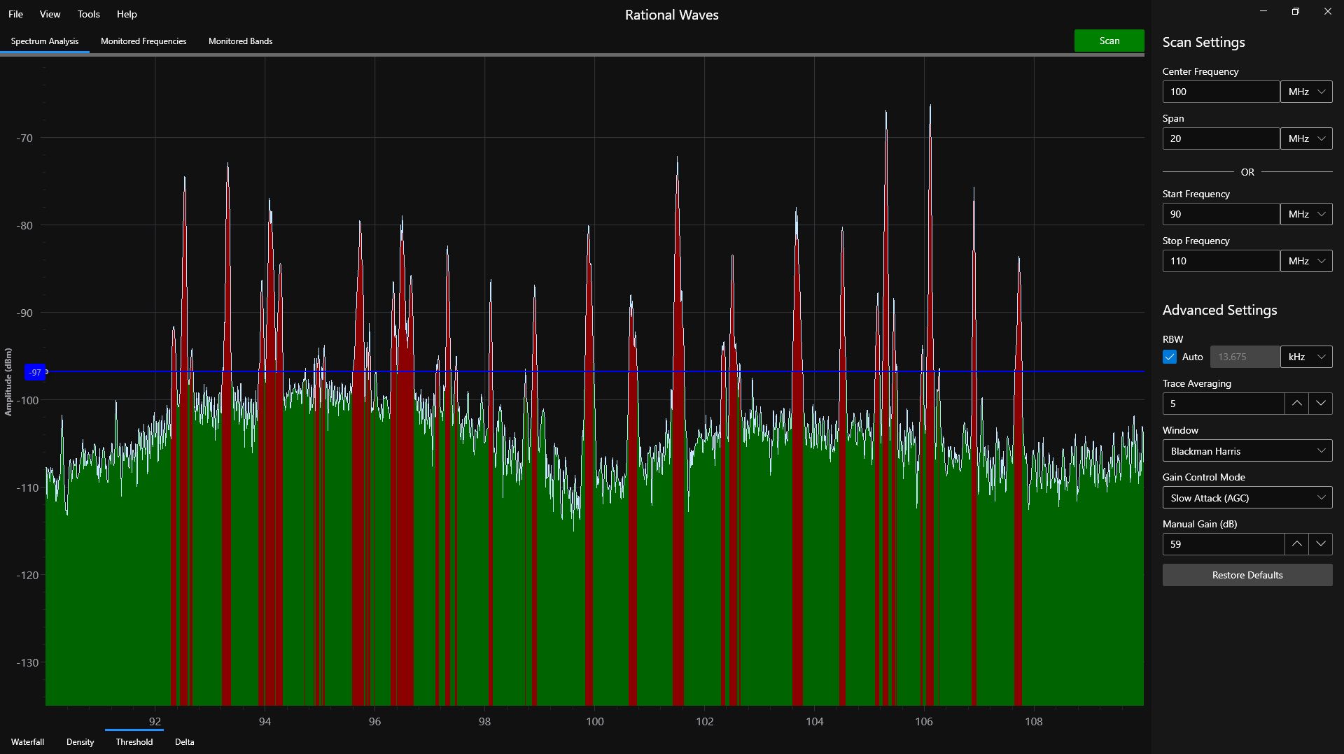Screen dimensions: 1344x754
Task: Toggle the Auto RBW checkbox
Action: point(1169,357)
